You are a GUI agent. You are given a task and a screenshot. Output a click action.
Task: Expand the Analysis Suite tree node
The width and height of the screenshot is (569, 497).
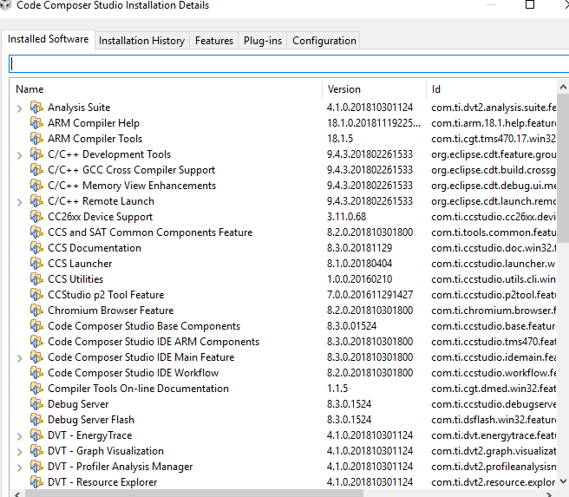pos(20,108)
